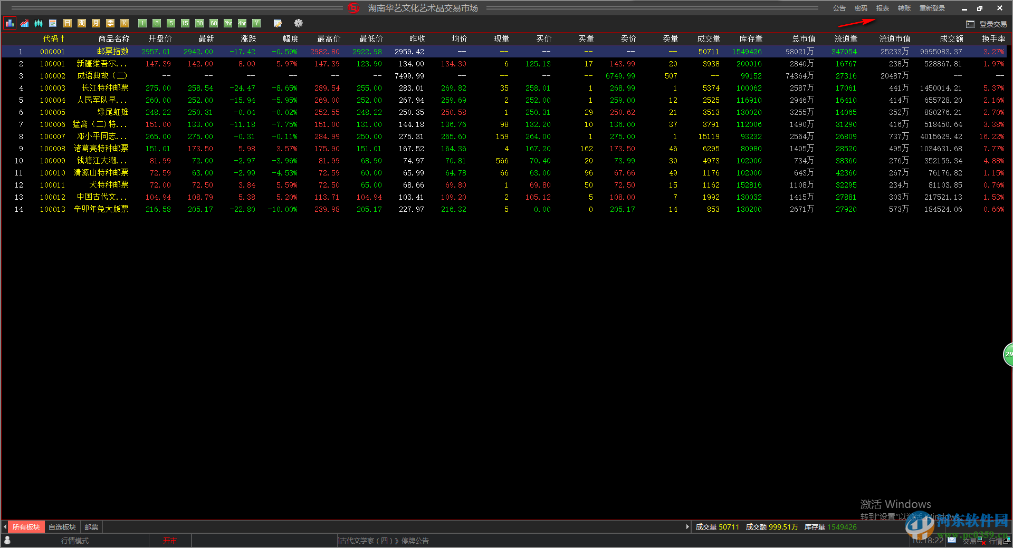Viewport: 1013px width, 548px height.
Task: Select the 绿尾虹雉 row
Action: pyautogui.click(x=504, y=112)
